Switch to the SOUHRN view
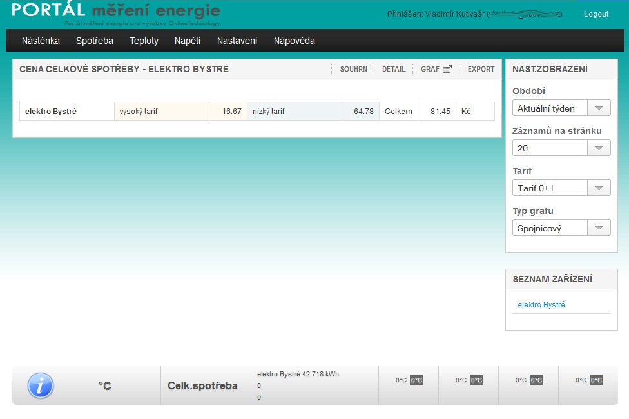This screenshot has width=629, height=419. click(x=354, y=70)
